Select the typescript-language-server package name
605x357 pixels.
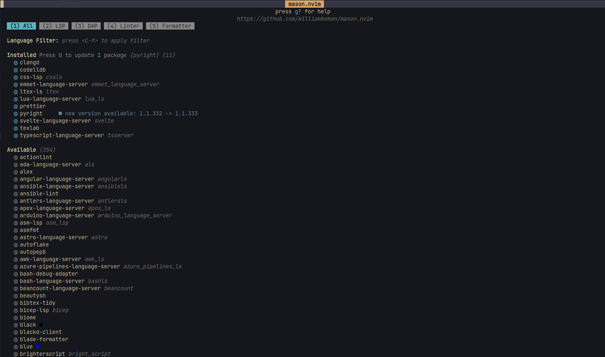[62, 135]
